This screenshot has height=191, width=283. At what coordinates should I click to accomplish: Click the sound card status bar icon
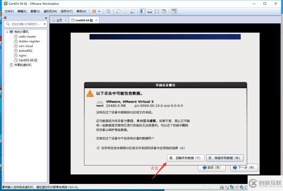[x=242, y=187]
